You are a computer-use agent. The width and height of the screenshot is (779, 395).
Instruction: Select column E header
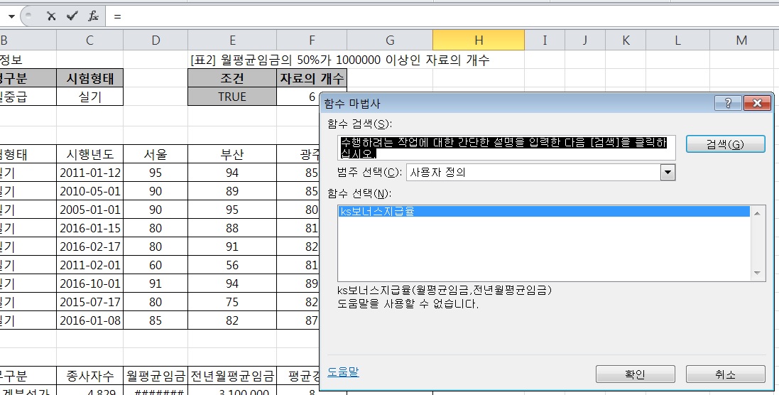coord(232,40)
